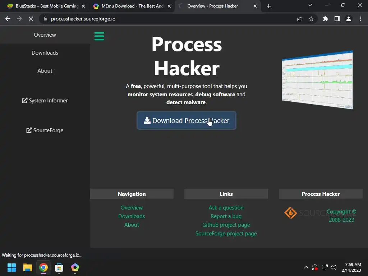368x276 pixels.
Task: Click the browser back arrow
Action: click(8, 19)
